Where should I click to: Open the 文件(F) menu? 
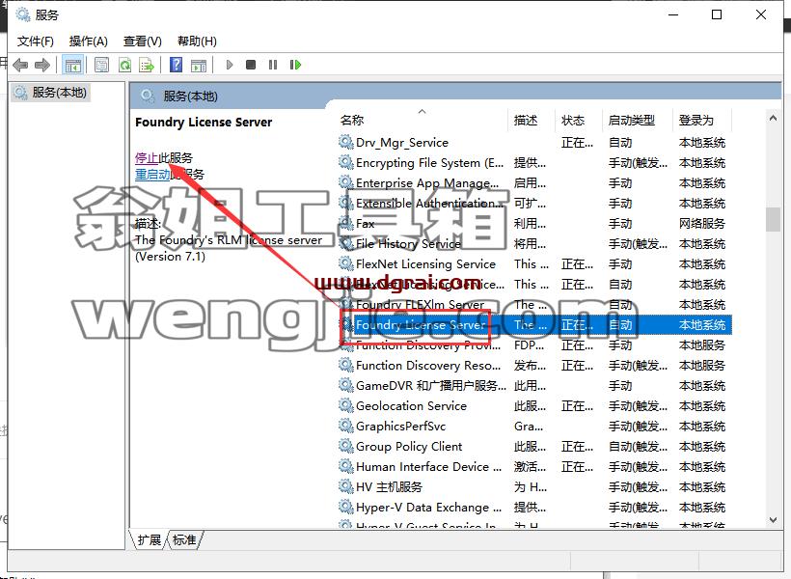tap(36, 41)
